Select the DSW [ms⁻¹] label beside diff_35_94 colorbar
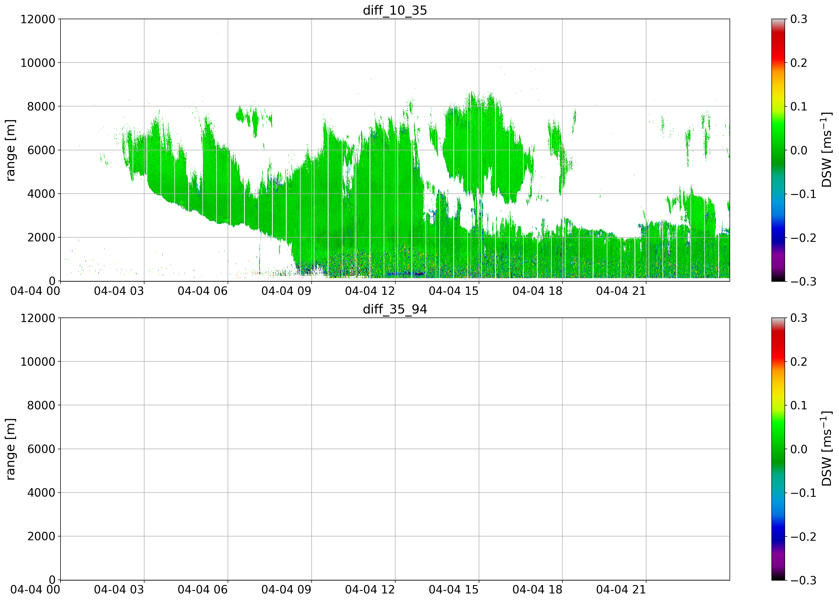Image resolution: width=839 pixels, height=601 pixels. point(826,449)
